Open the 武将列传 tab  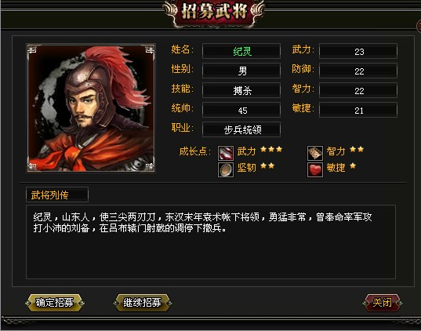click(57, 195)
